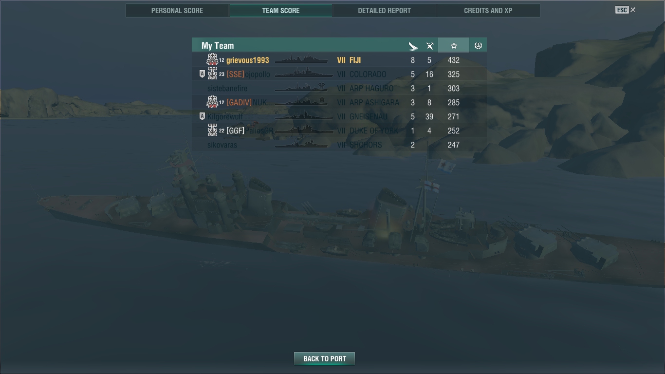
Task: Click the Fiji ship silhouette
Action: [x=301, y=60]
